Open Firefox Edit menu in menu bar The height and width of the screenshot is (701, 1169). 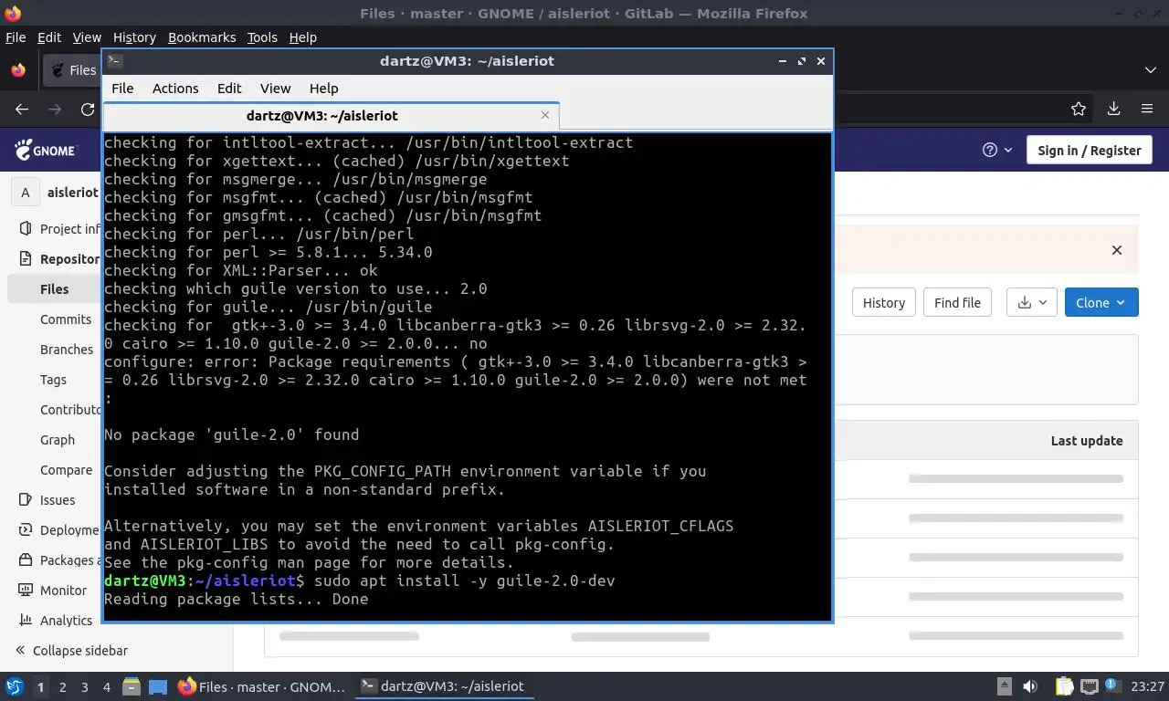(x=49, y=37)
